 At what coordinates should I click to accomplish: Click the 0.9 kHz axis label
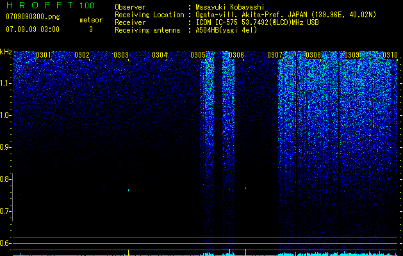5,147
